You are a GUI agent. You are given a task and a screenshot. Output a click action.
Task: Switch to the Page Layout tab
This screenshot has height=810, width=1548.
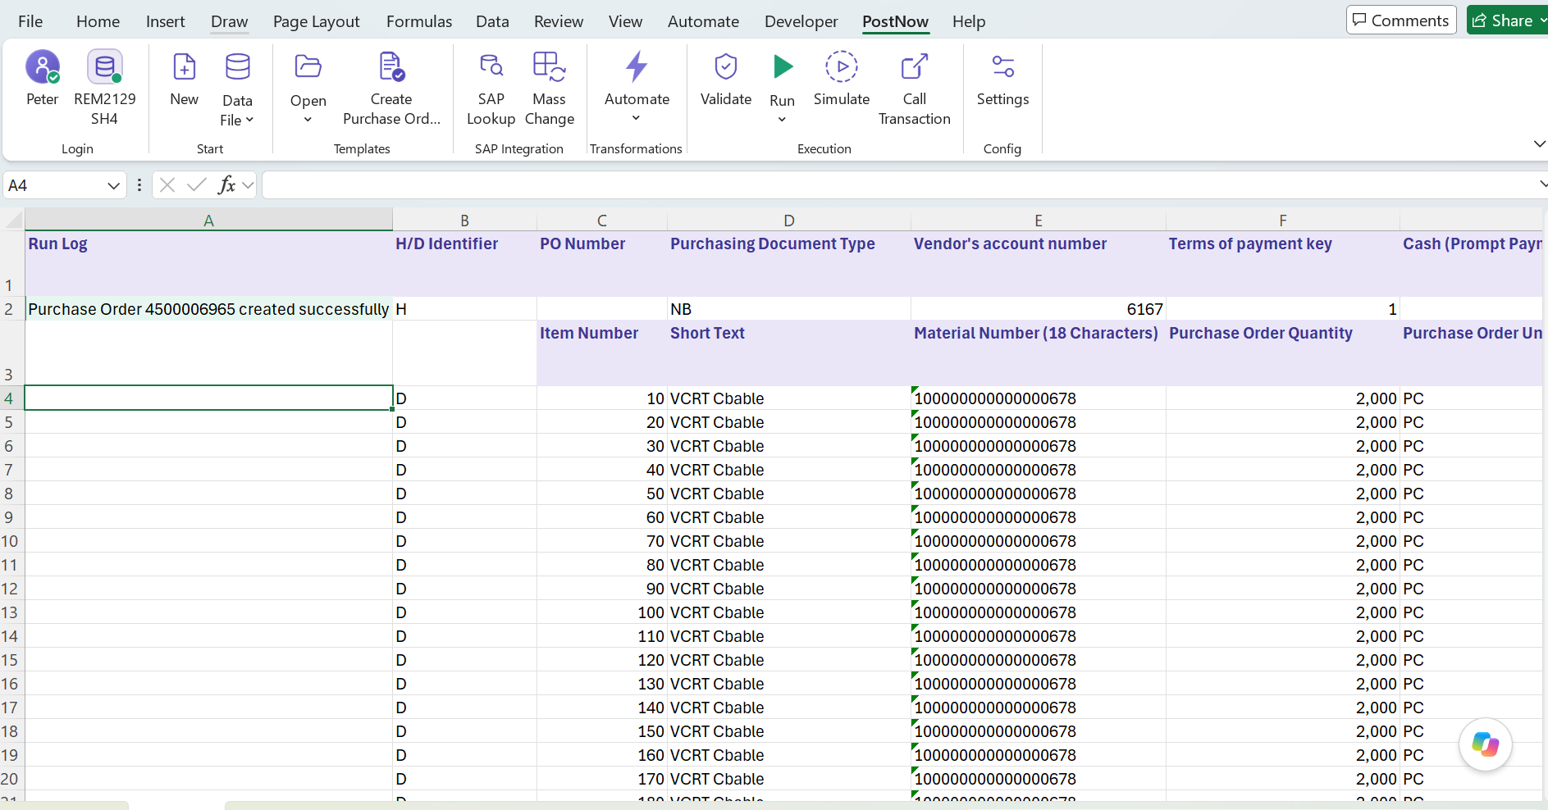click(317, 21)
